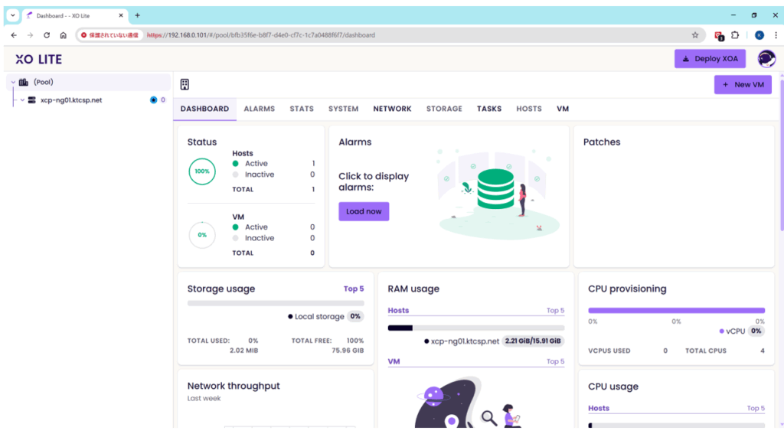Image resolution: width=784 pixels, height=434 pixels.
Task: Open the browser tab list dropdown
Action: coord(13,15)
